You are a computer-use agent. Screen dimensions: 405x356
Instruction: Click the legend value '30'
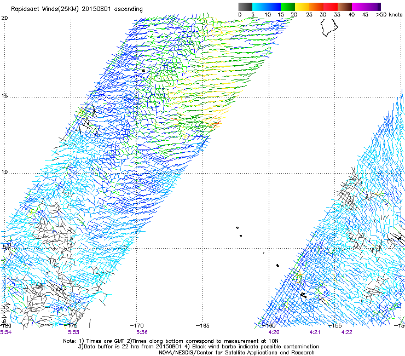(323, 14)
